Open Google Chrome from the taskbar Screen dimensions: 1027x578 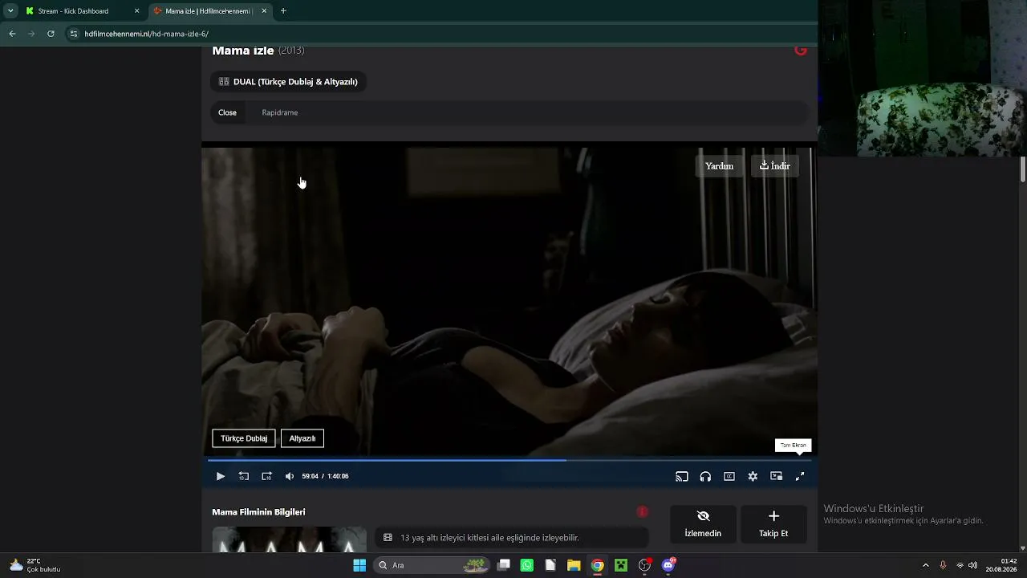tap(598, 565)
